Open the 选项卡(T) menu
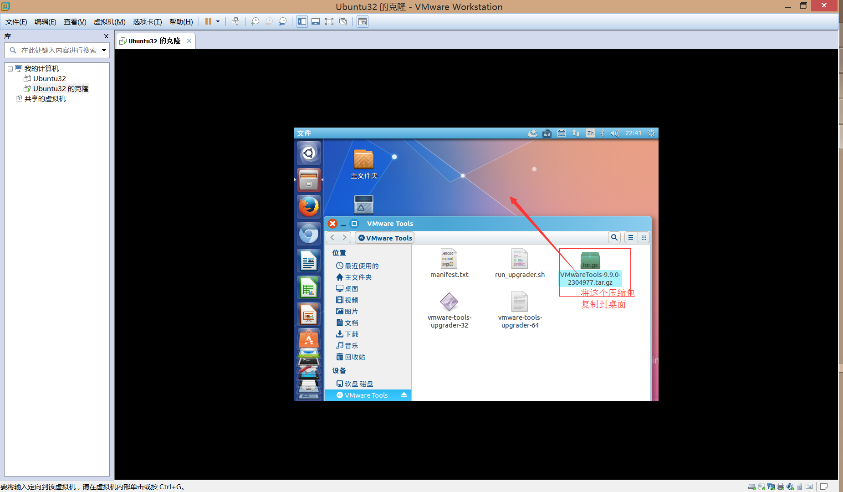This screenshot has height=492, width=843. coord(147,21)
